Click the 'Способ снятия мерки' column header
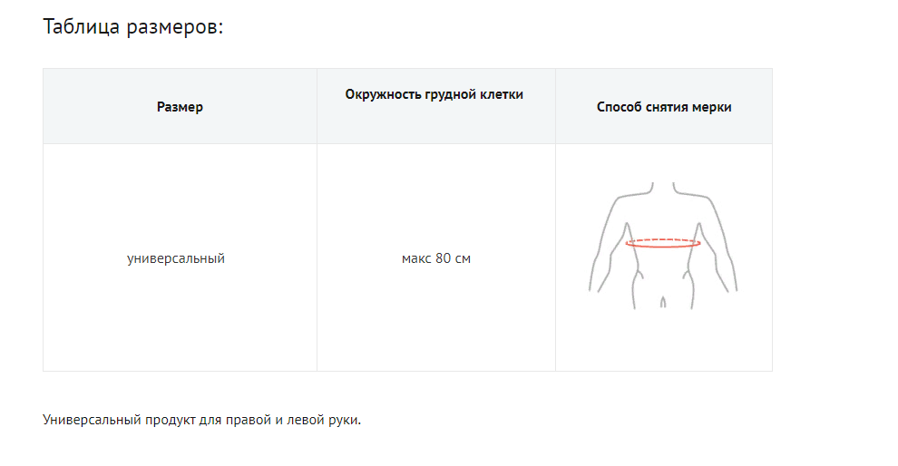The width and height of the screenshot is (898, 466). (664, 107)
